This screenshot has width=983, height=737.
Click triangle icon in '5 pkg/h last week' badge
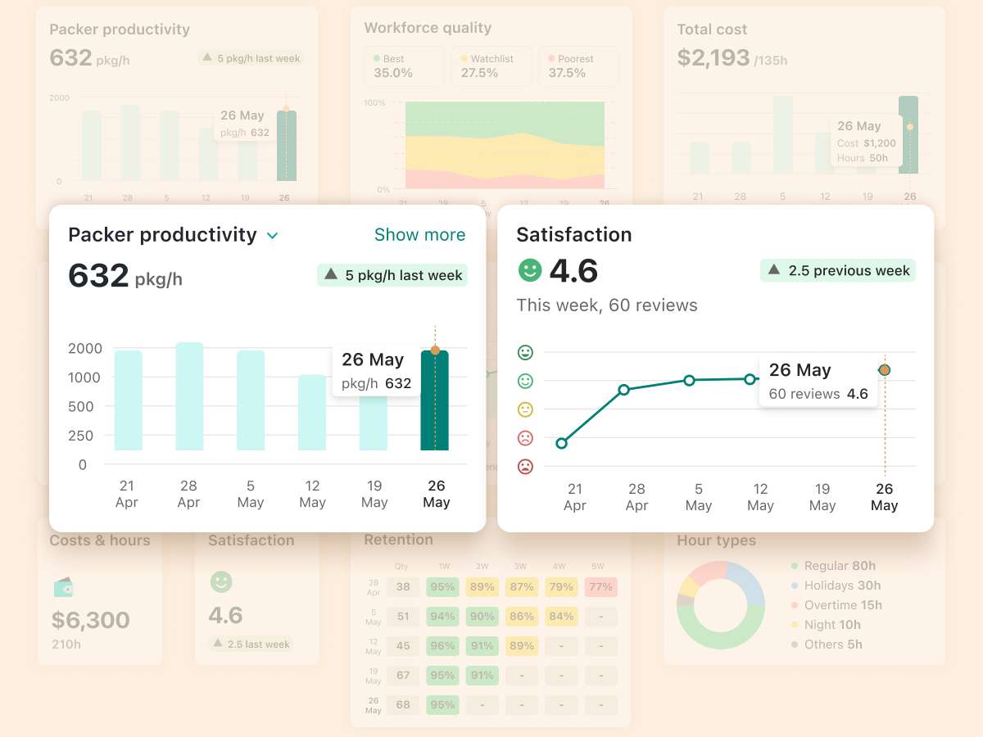coord(331,275)
